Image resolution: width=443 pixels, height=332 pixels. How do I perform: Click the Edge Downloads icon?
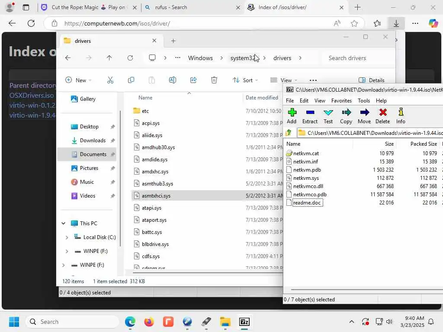point(396,23)
